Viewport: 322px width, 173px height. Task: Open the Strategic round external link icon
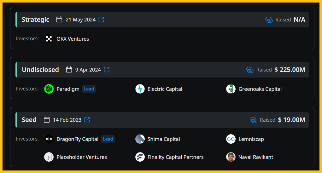(101, 20)
